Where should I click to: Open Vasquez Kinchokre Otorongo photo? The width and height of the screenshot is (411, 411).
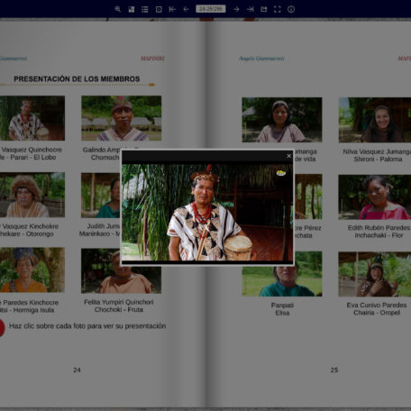click(32, 195)
